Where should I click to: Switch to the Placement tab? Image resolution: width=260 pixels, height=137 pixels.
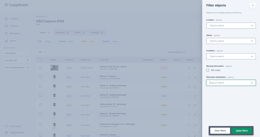click(62, 32)
